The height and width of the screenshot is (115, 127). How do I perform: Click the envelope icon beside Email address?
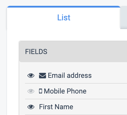click(43, 76)
